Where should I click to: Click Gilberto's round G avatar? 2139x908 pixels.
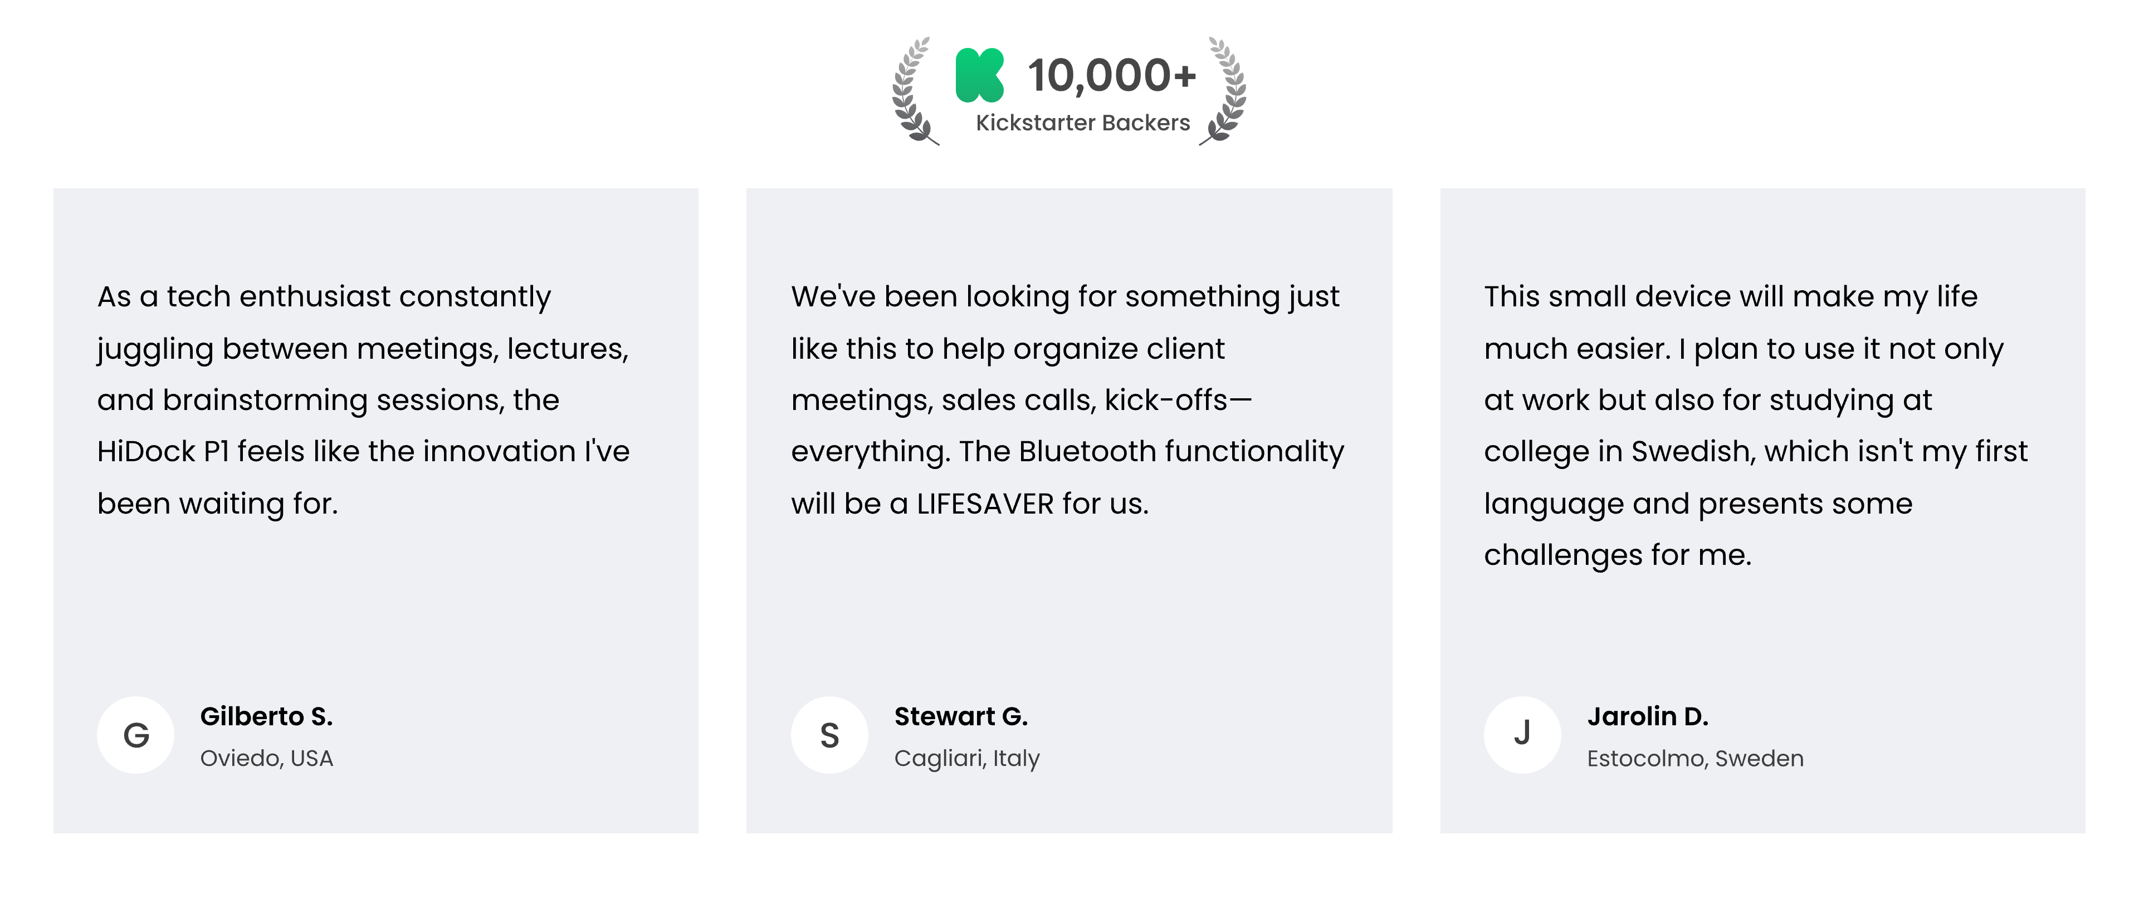(135, 735)
